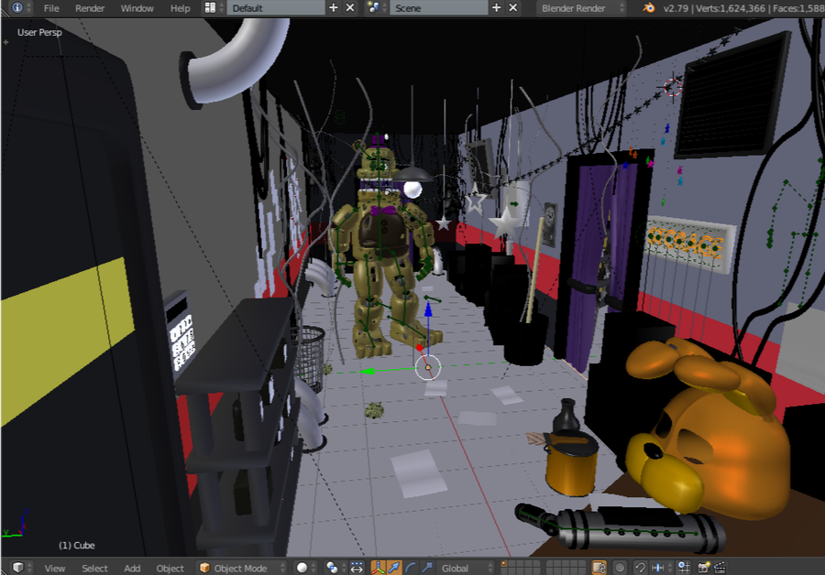This screenshot has width=825, height=575.
Task: Open the View menu in 3D header
Action: pos(54,569)
